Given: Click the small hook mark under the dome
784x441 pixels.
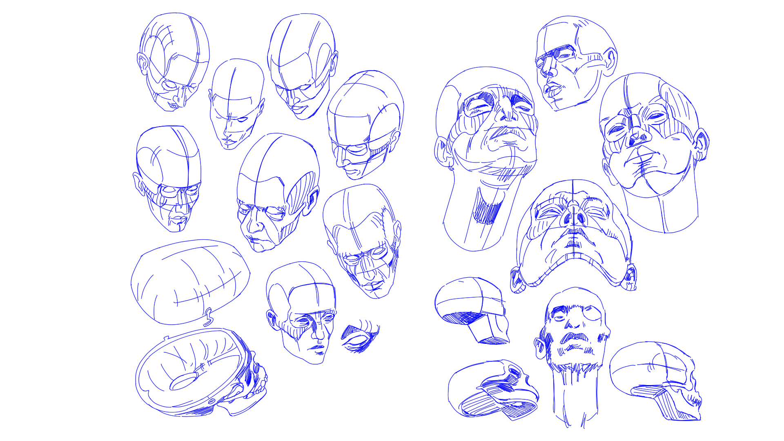Looking at the screenshot, I should click(208, 316).
